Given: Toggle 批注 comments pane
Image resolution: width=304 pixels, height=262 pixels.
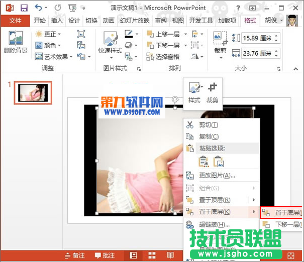Looking at the screenshot, I should click(105, 255).
